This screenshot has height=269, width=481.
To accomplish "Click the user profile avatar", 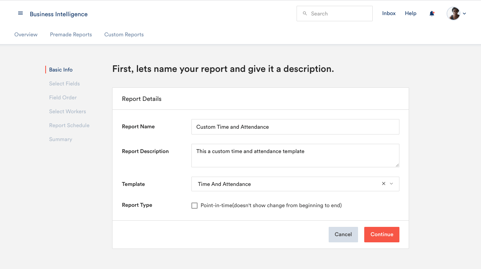I will click(x=453, y=13).
